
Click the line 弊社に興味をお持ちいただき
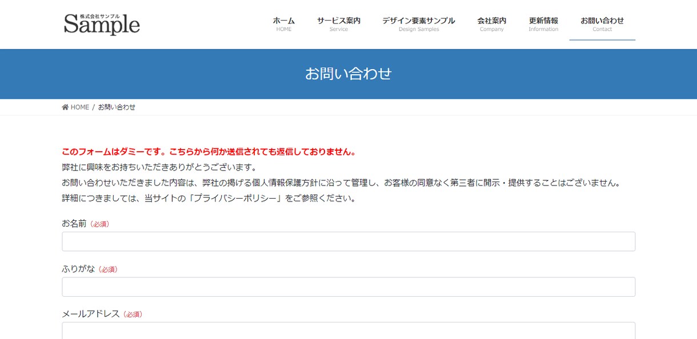coord(159,168)
